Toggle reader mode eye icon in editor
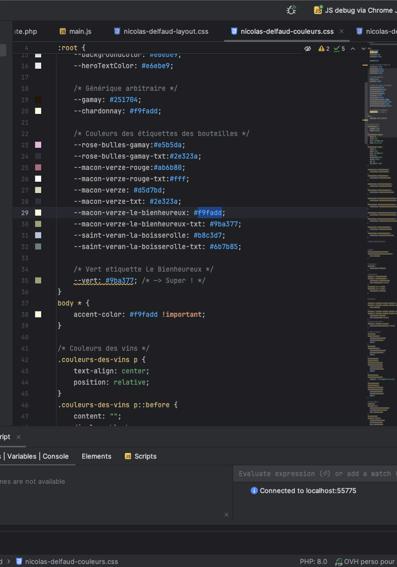Image resolution: width=397 pixels, height=567 pixels. tap(308, 49)
